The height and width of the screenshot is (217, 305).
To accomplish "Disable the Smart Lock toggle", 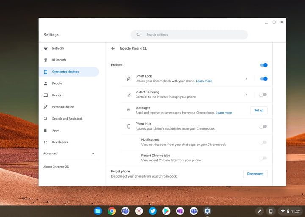I will [263, 79].
